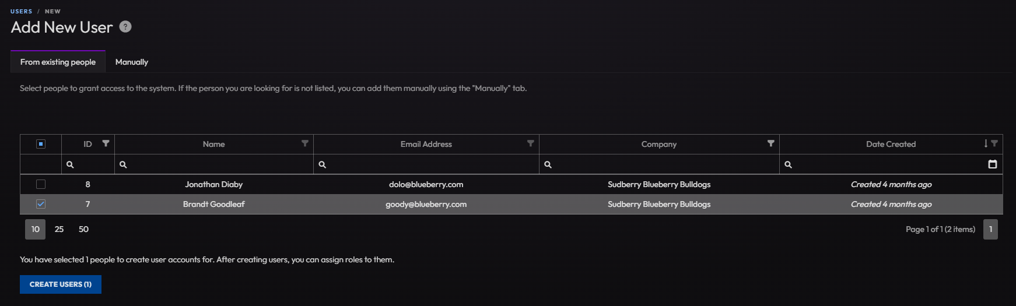The width and height of the screenshot is (1016, 306).
Task: Open the Email Address column filter icon
Action: coord(530,143)
